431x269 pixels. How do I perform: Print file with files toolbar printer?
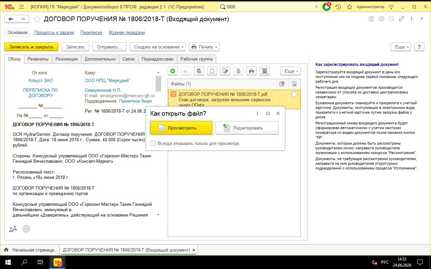252,71
